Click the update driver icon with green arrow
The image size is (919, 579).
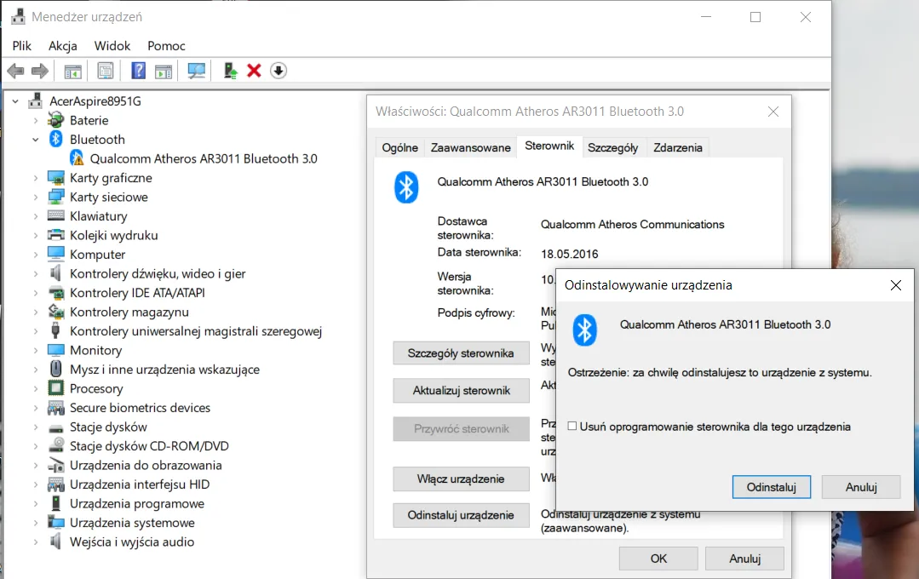click(x=230, y=71)
